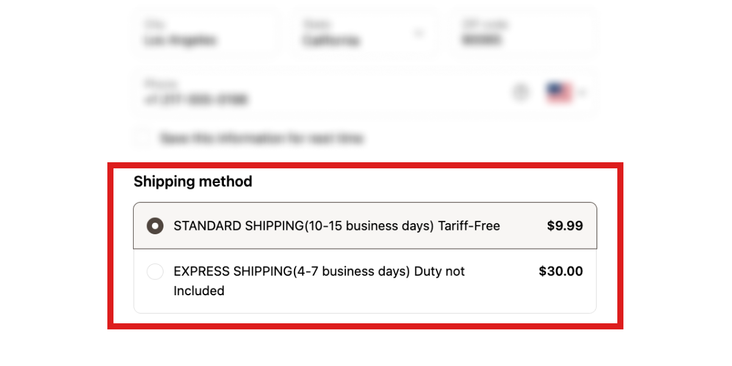Viewport: 732px width, 366px height.
Task: Expand the phone country code chevron
Action: coord(583,93)
